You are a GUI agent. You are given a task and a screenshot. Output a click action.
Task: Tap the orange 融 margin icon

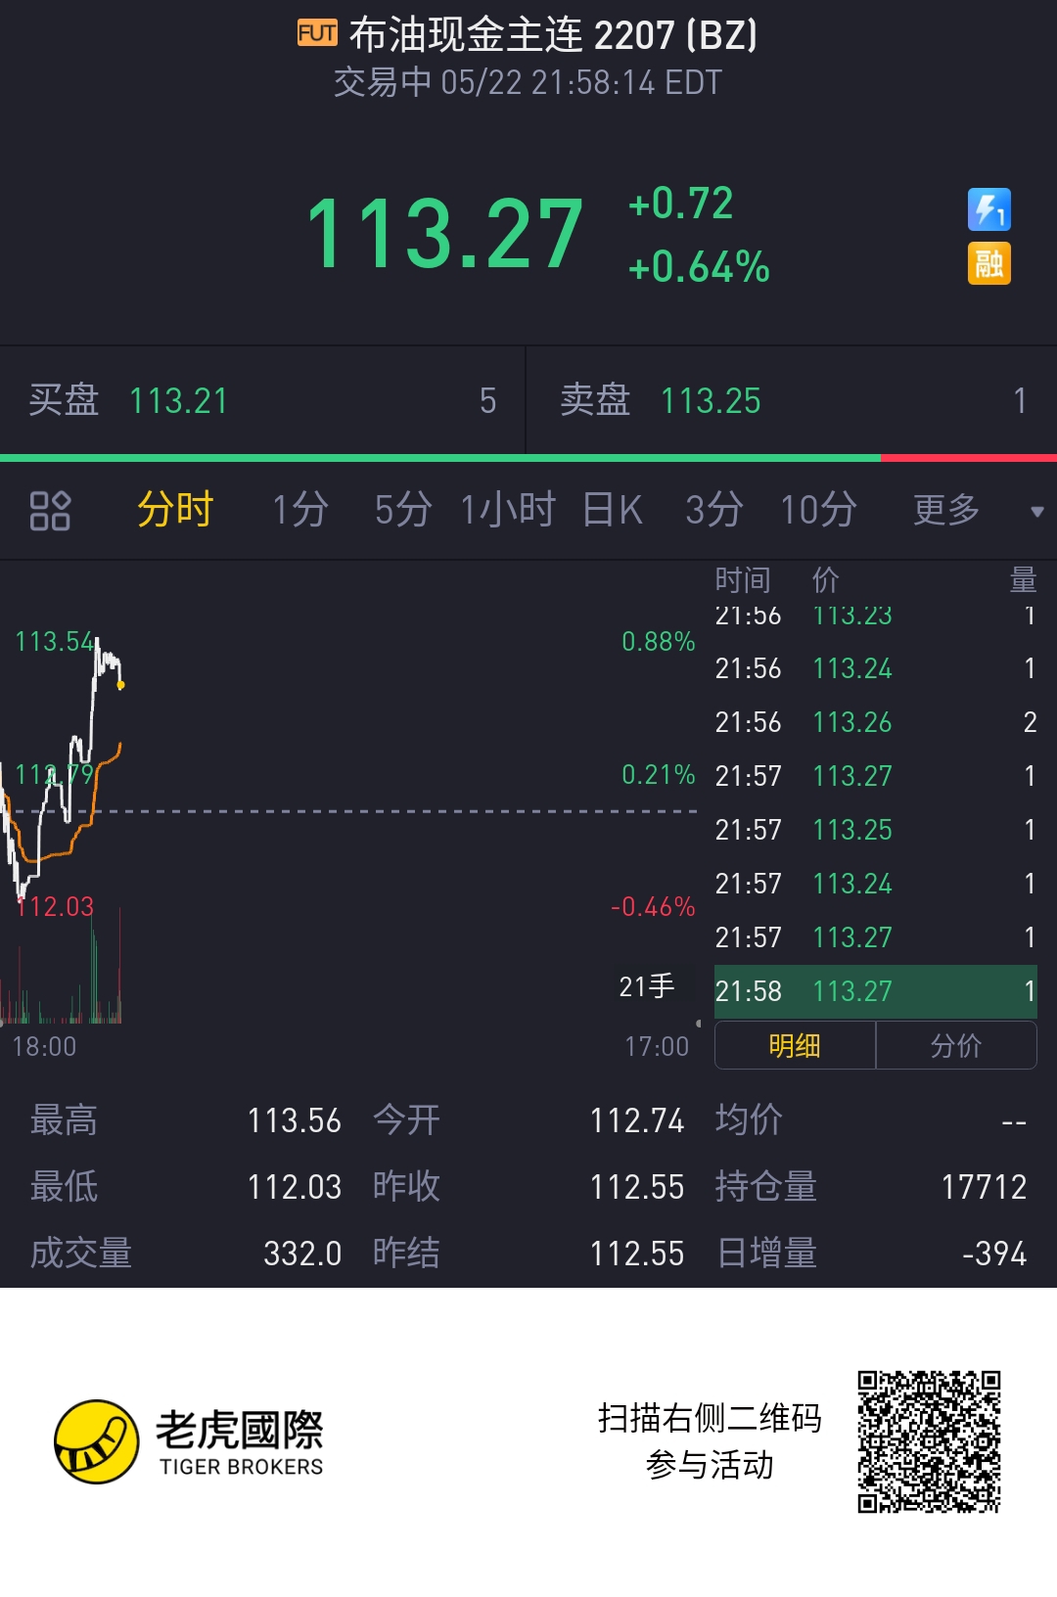pos(988,263)
